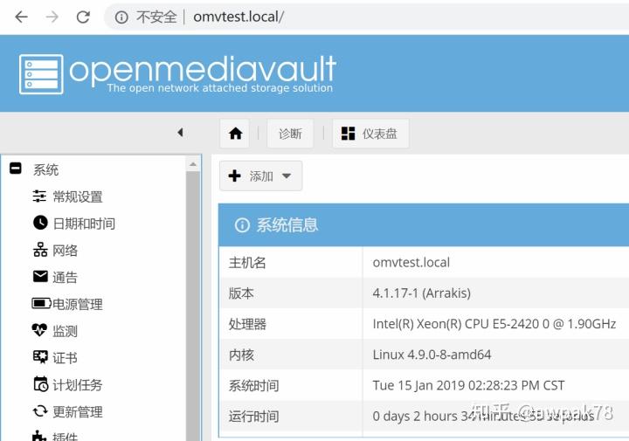This screenshot has width=629, height=441.
Task: Click the heartbeat icon beside 监测
Action: point(39,330)
